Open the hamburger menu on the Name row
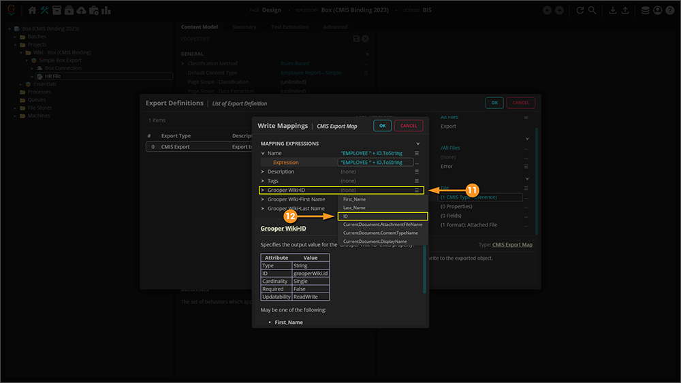Screen dimensions: 681x383 pyautogui.click(x=417, y=154)
